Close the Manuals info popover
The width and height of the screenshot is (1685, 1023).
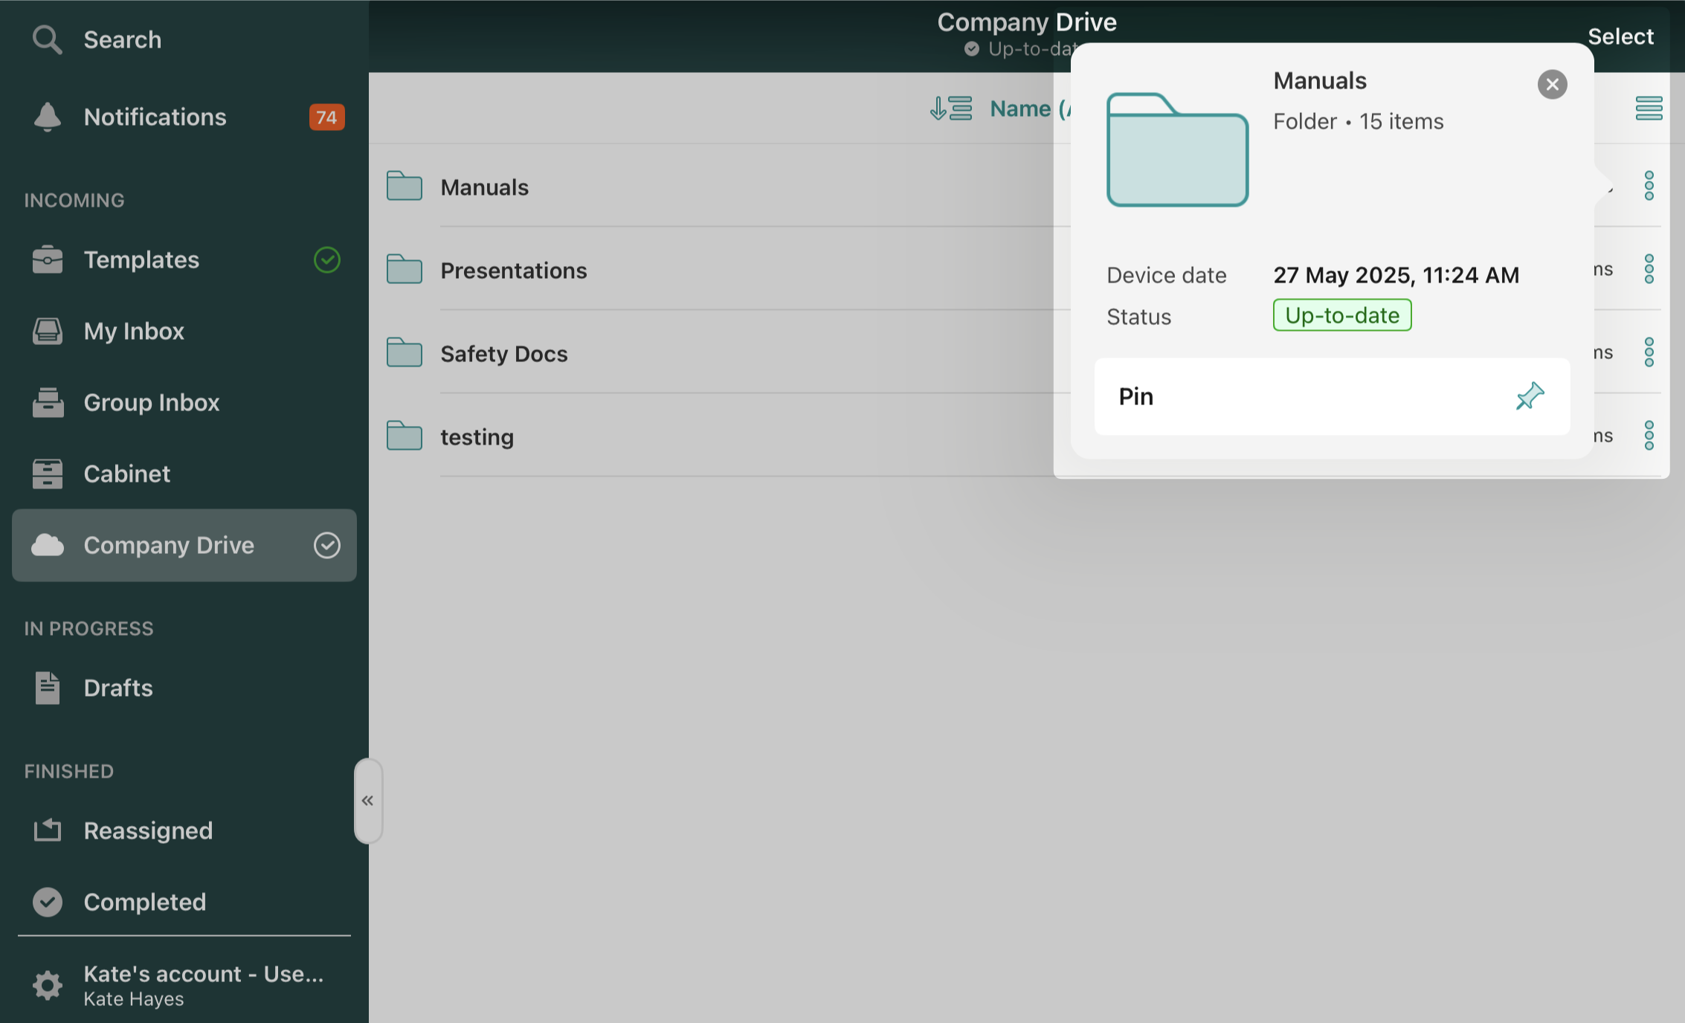(1552, 84)
